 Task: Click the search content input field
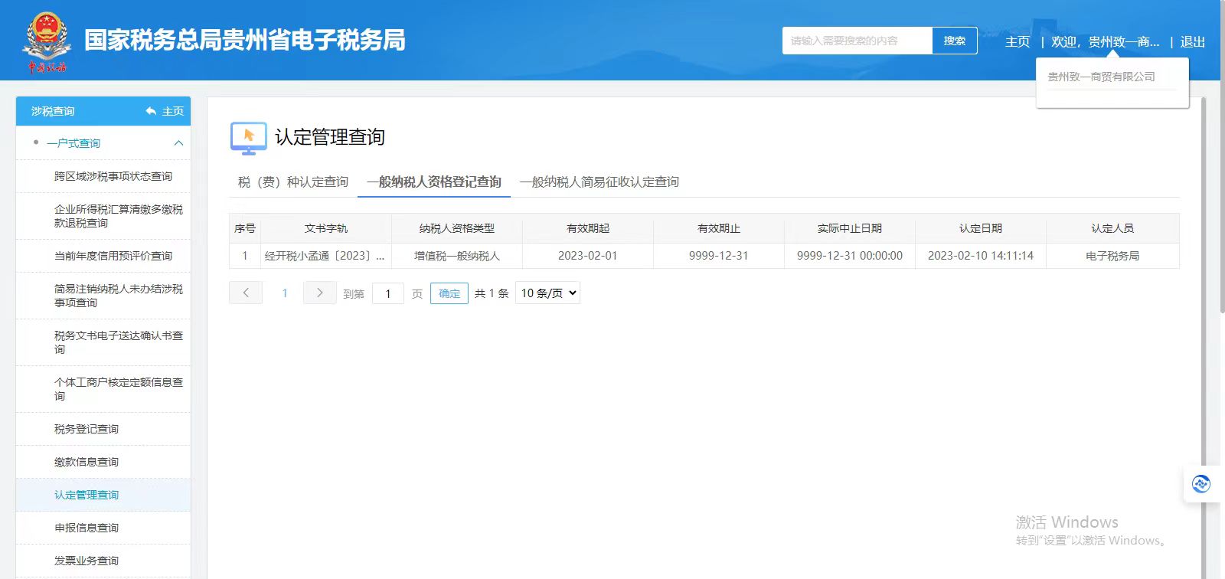coord(857,41)
